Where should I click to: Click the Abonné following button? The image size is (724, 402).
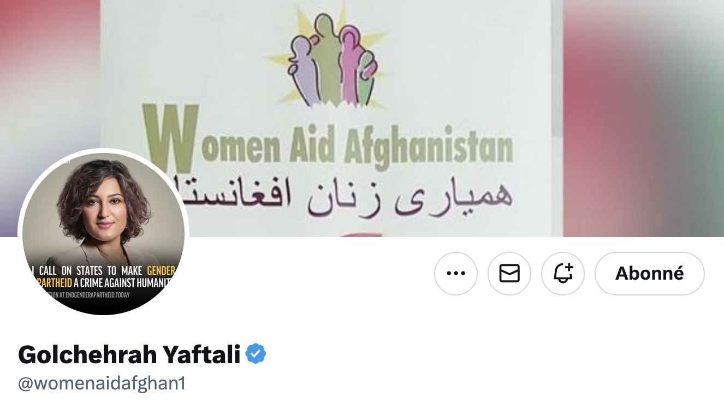pos(649,273)
